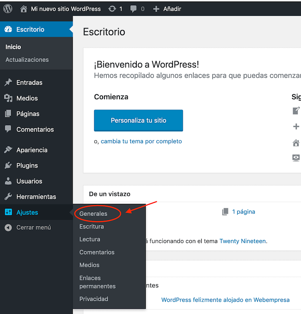Click the Cerrar menú collapse arrow icon
The height and width of the screenshot is (314, 301).
point(8,228)
